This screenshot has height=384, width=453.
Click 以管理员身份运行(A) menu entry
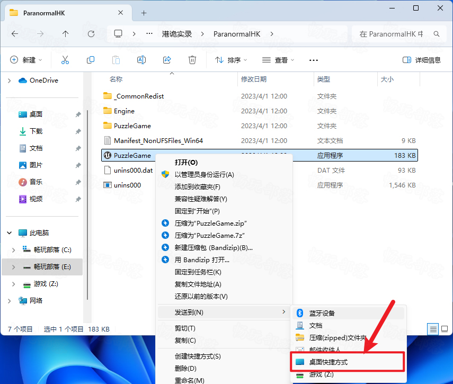pyautogui.click(x=225, y=174)
